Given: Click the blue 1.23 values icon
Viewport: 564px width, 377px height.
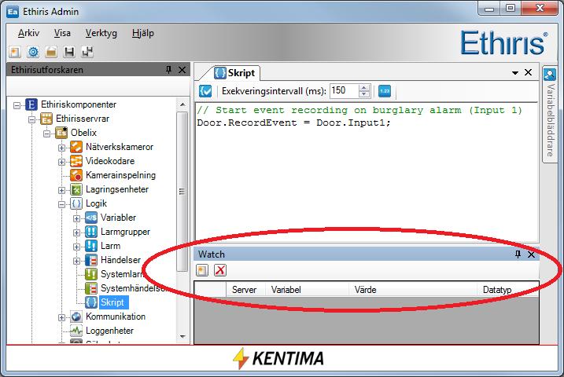Looking at the screenshot, I should pyautogui.click(x=385, y=91).
